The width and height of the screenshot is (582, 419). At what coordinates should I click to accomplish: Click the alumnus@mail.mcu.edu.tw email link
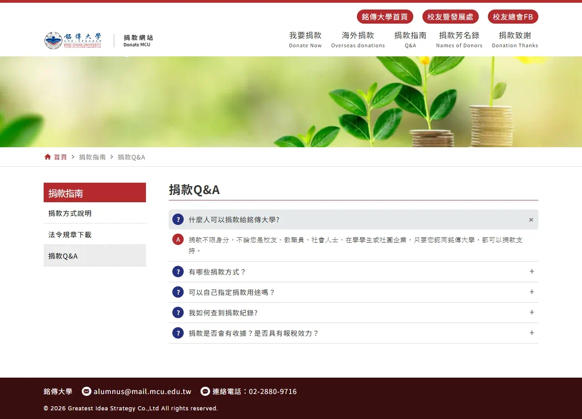point(142,391)
